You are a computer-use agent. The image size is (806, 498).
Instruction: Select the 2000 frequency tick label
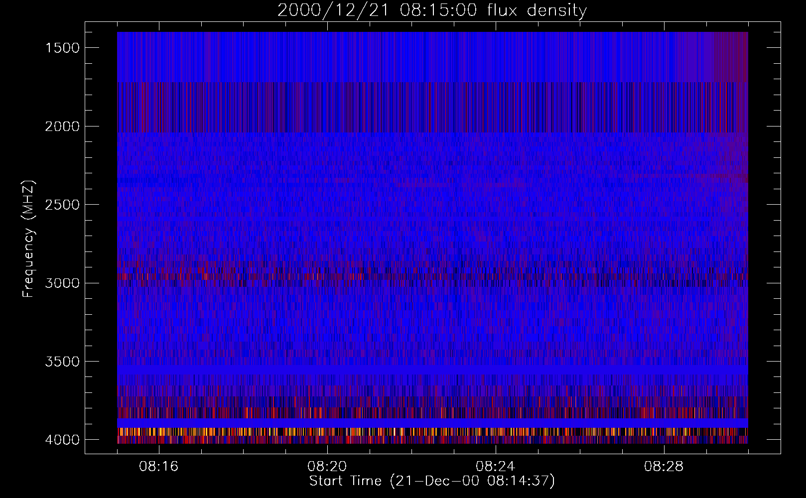[x=62, y=126]
